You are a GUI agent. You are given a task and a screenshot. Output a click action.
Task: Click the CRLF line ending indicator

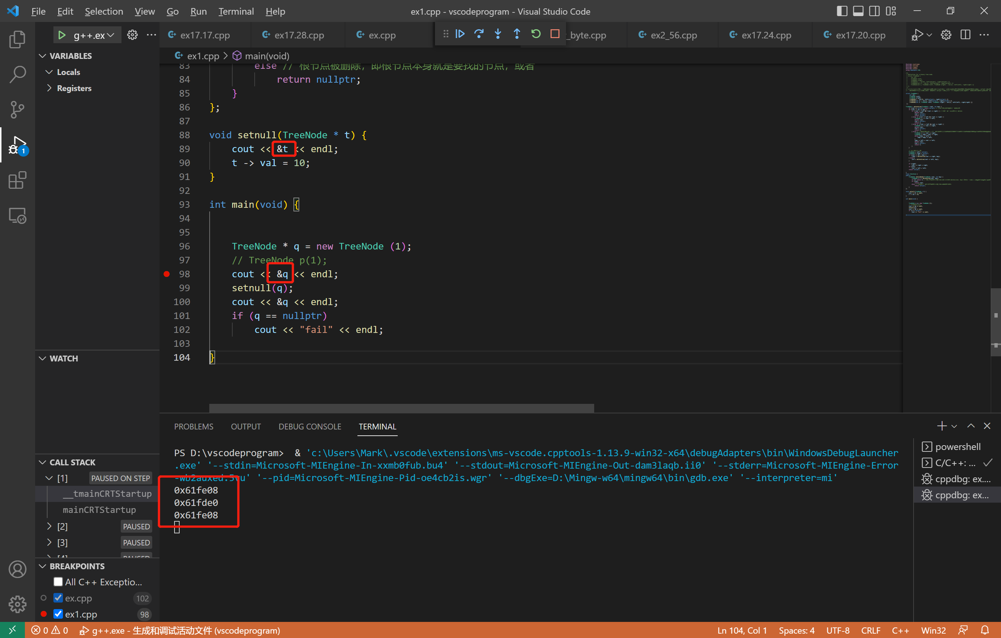tap(870, 630)
